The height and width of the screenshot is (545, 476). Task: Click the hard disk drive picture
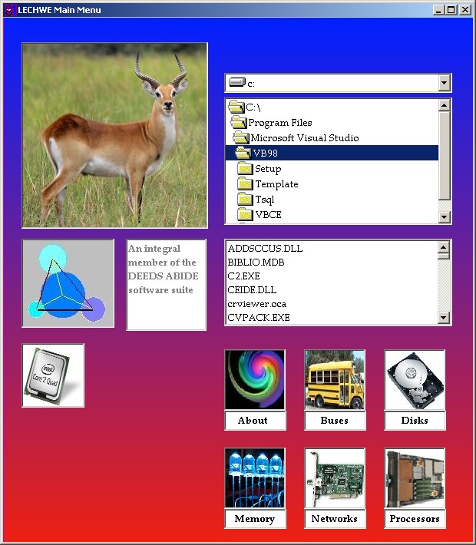pos(415,379)
